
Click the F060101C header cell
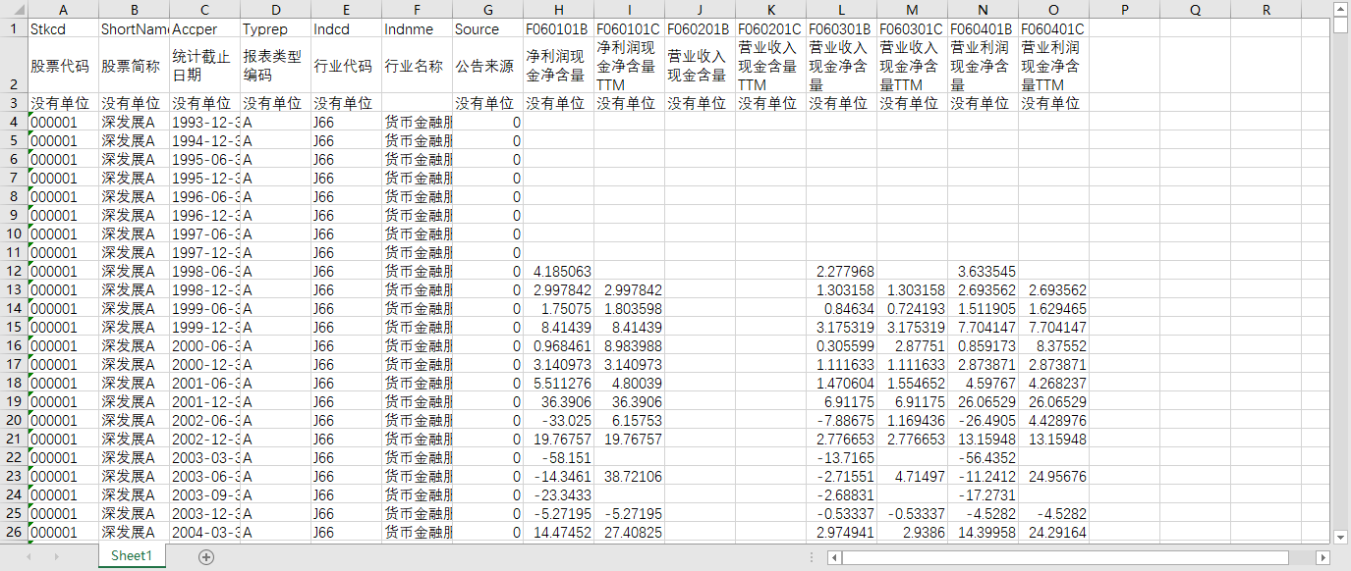630,28
